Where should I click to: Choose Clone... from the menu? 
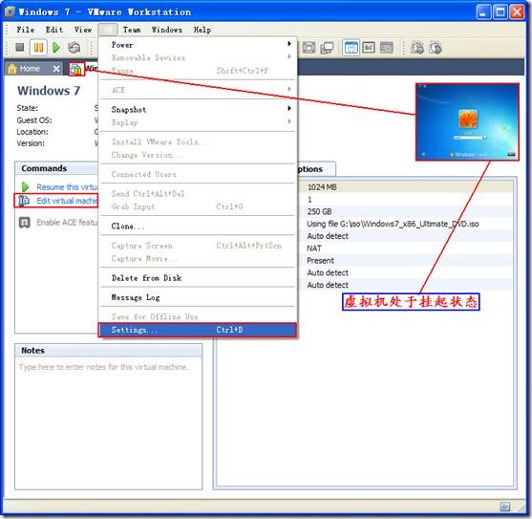(x=198, y=227)
